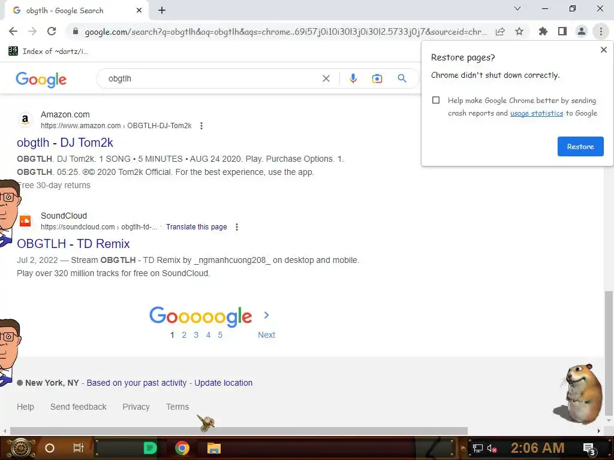The image size is (614, 460).
Task: Click the network tray icon
Action: 477,448
